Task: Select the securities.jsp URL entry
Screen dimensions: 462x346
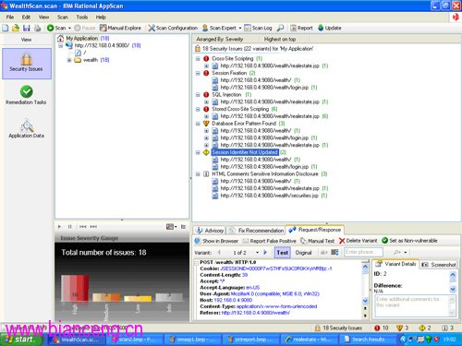Action: point(270,196)
